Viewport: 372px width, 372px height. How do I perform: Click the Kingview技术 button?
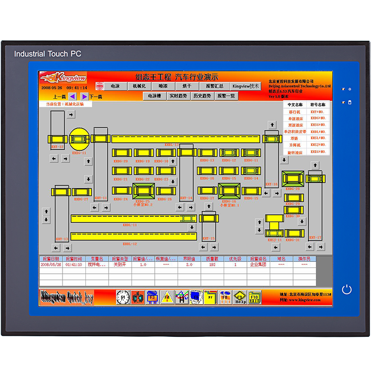(246, 86)
